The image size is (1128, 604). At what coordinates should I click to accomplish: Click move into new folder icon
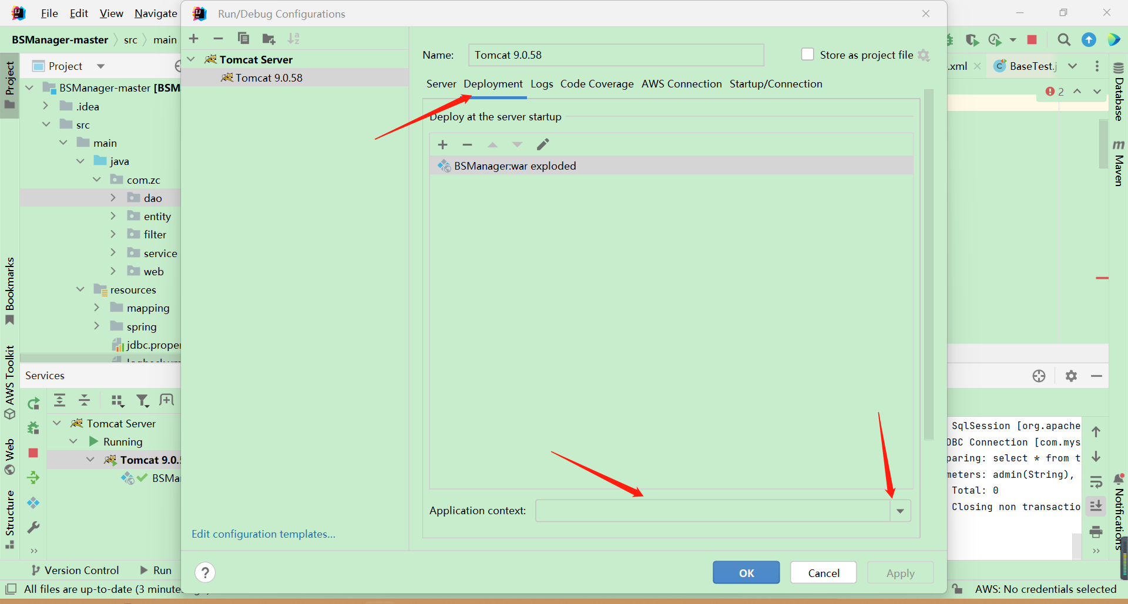pyautogui.click(x=268, y=39)
